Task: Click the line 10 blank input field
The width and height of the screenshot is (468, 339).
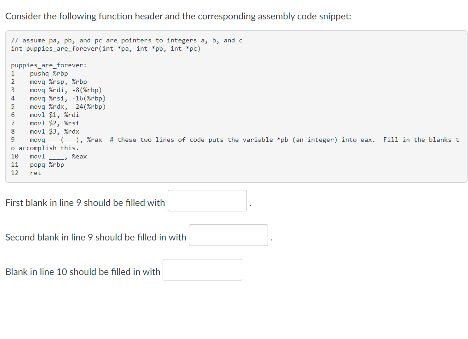Action: (x=202, y=269)
